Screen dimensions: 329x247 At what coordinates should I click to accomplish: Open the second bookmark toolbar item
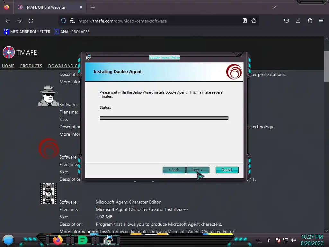[x=72, y=32]
